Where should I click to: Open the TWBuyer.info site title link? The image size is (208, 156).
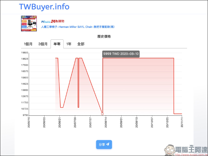pos(44,7)
